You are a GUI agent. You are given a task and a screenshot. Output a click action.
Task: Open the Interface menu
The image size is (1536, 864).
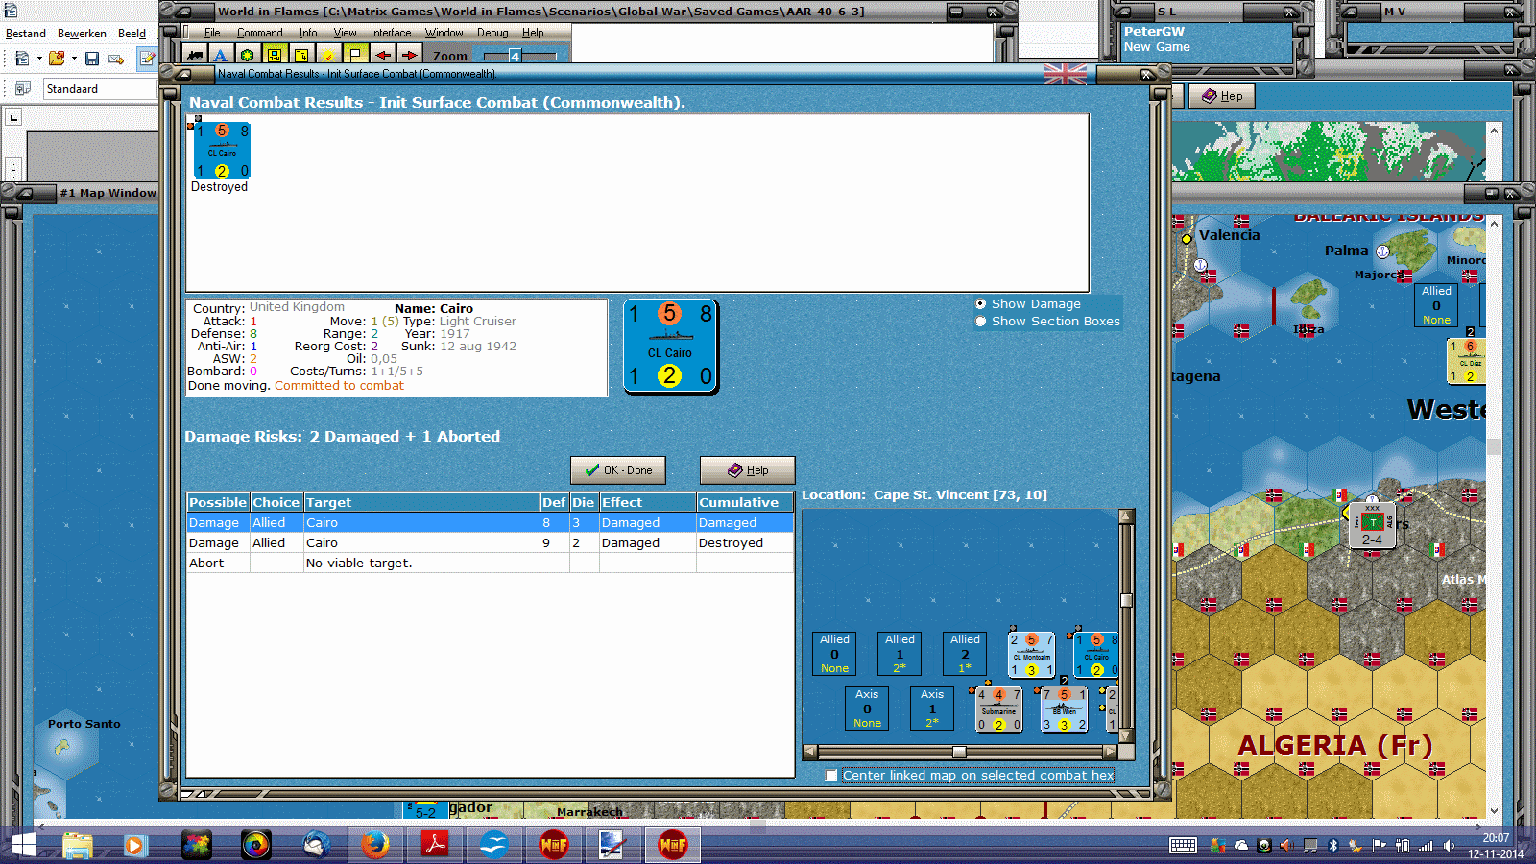click(x=391, y=33)
